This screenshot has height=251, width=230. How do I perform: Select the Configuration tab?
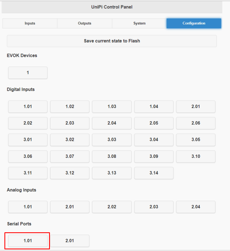[x=194, y=23]
